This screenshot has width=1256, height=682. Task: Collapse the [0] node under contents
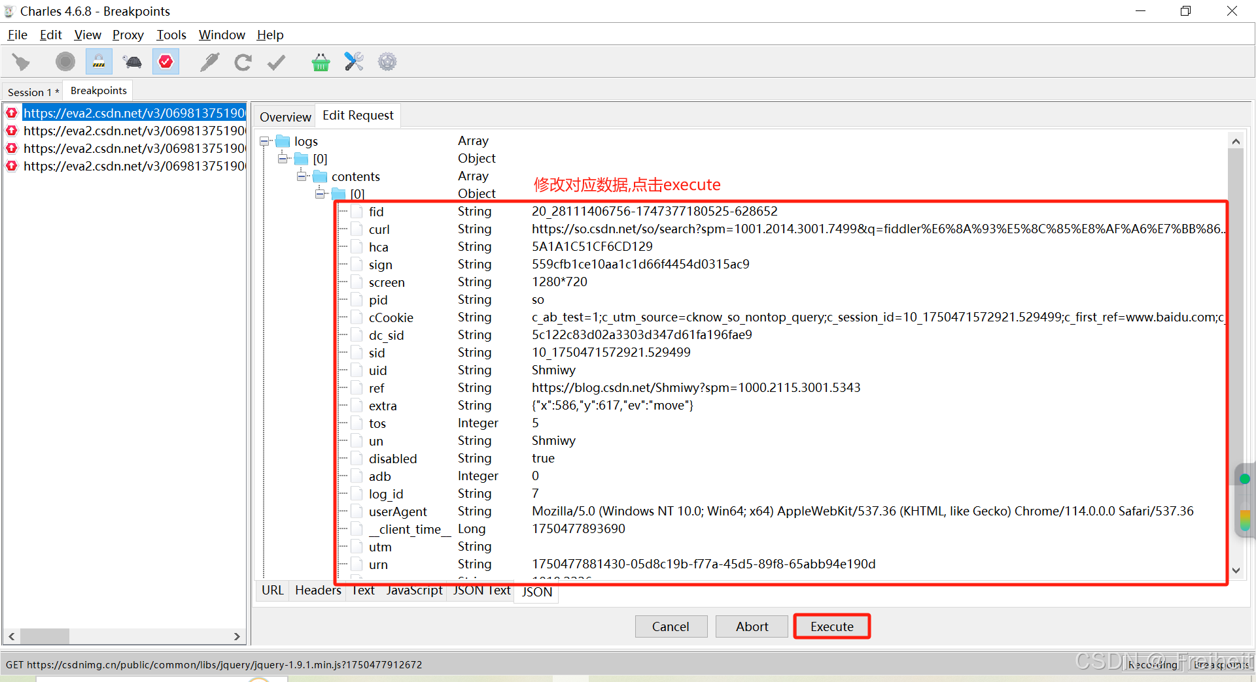321,194
